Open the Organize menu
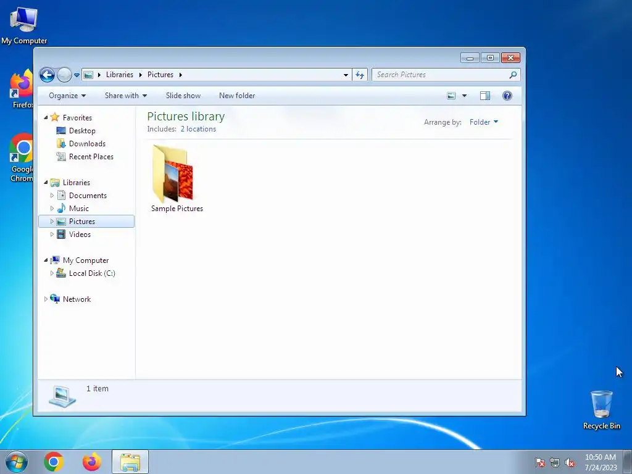 [67, 96]
